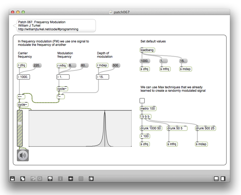Click the 220. message box
Screen dimensions: 241x195
(37, 65)
